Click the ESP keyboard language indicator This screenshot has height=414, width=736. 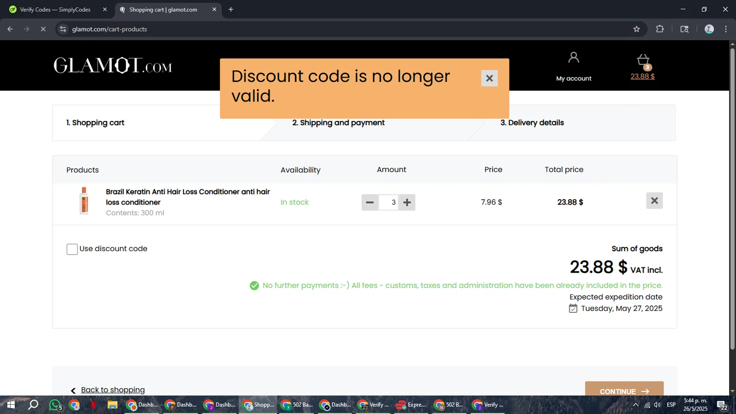point(671,405)
